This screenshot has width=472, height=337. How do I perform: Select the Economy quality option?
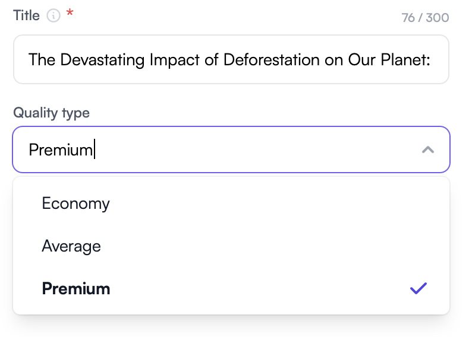[x=75, y=204]
